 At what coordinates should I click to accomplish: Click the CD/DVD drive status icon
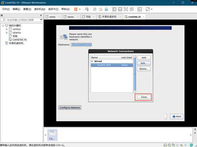(169, 145)
